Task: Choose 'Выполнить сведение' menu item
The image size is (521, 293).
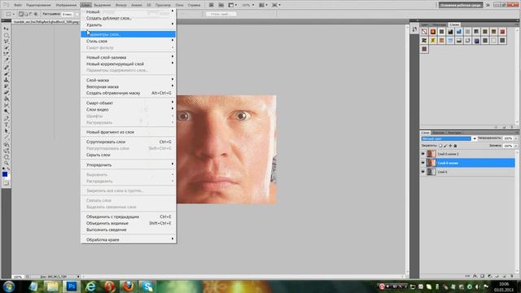Action: pos(129,230)
